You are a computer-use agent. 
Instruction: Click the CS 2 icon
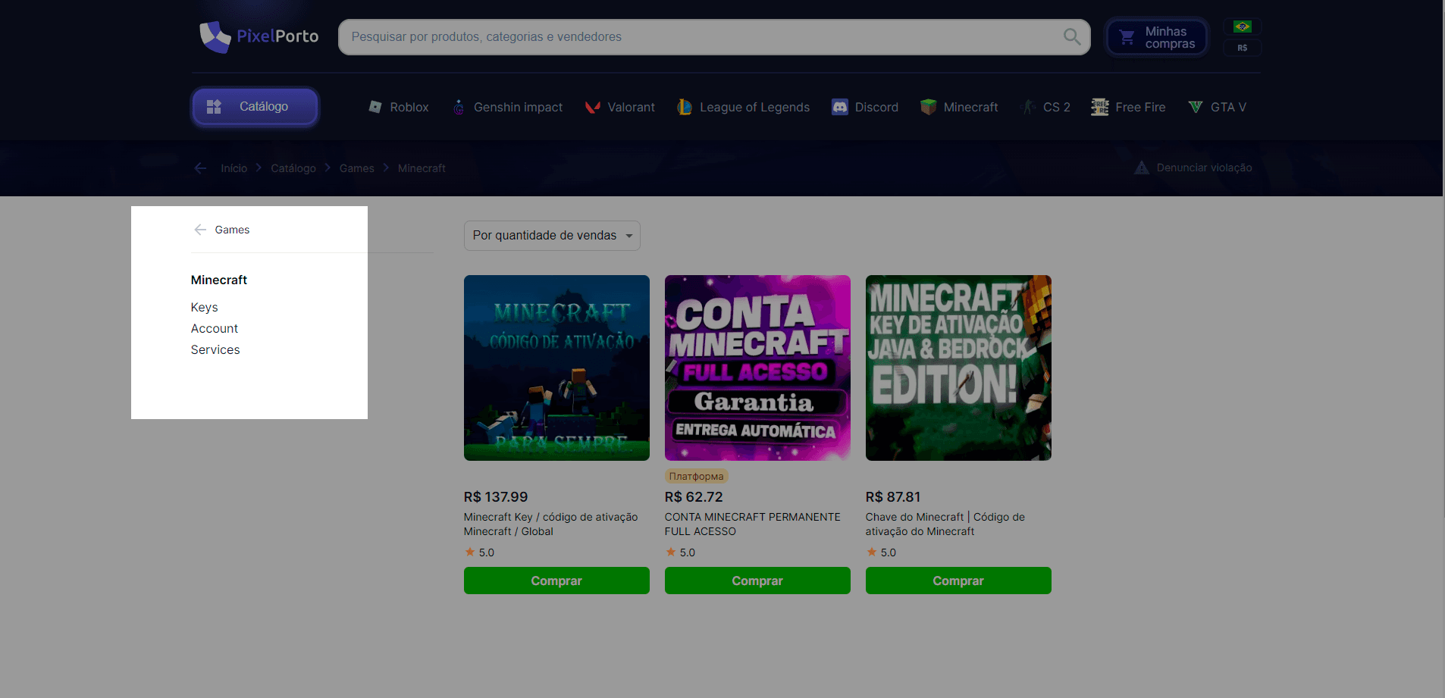pos(1028,107)
